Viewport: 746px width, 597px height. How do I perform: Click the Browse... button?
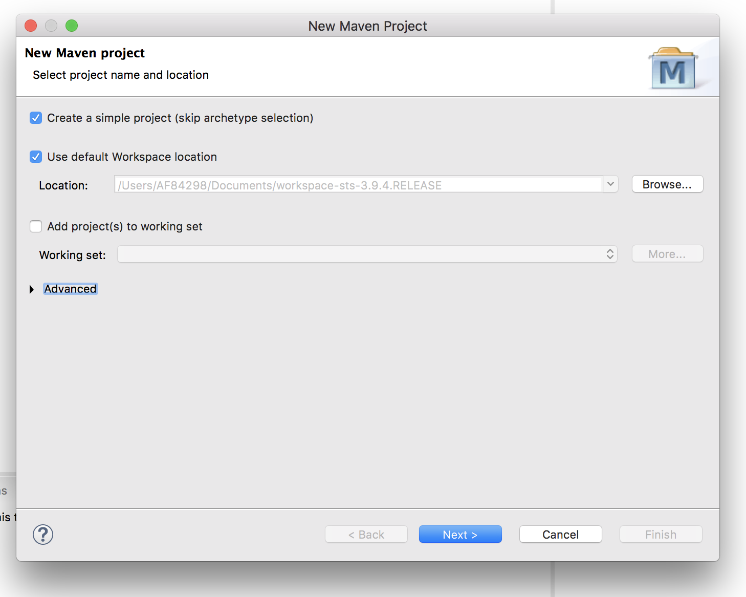pyautogui.click(x=667, y=184)
